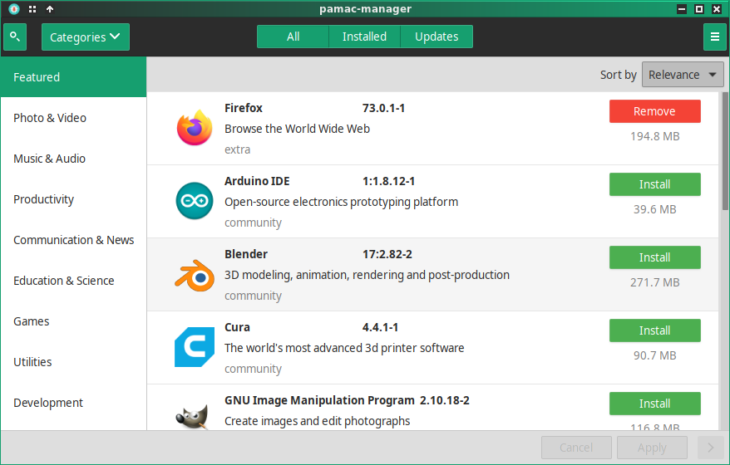Click the Cancel button
Image resolution: width=730 pixels, height=465 pixels.
click(576, 448)
